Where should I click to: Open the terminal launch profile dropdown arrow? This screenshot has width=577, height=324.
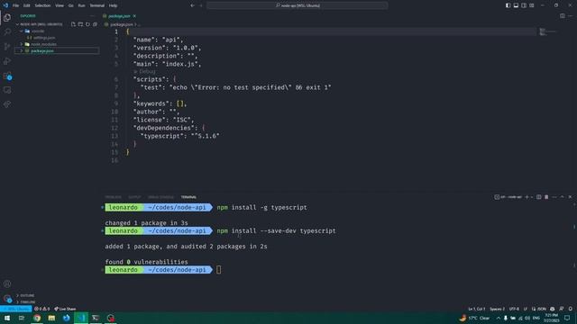[x=532, y=197]
